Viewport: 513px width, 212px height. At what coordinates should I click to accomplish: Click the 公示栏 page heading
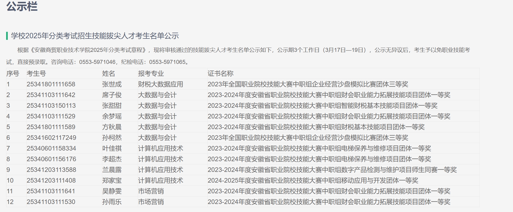point(22,6)
